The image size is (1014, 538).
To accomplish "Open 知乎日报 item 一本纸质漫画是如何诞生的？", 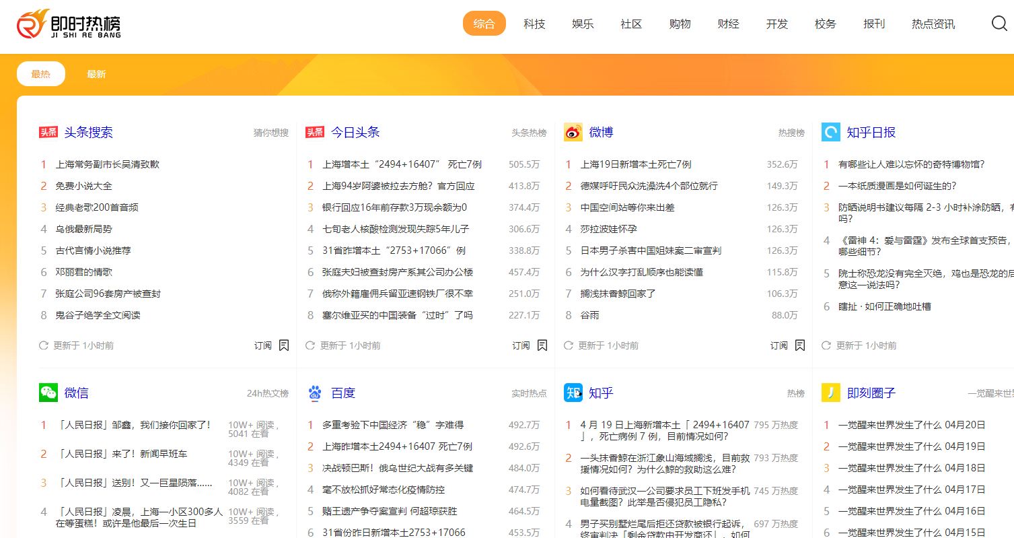I will point(898,186).
